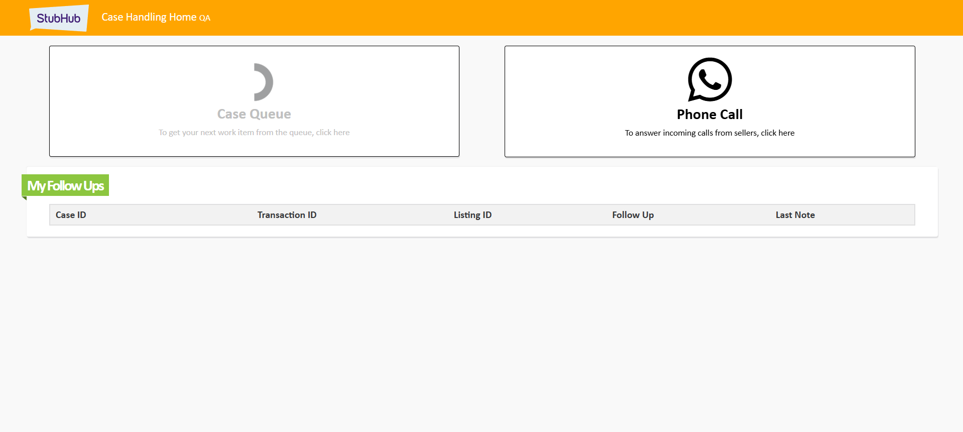Click 'To get your next work item' text

pyautogui.click(x=254, y=133)
